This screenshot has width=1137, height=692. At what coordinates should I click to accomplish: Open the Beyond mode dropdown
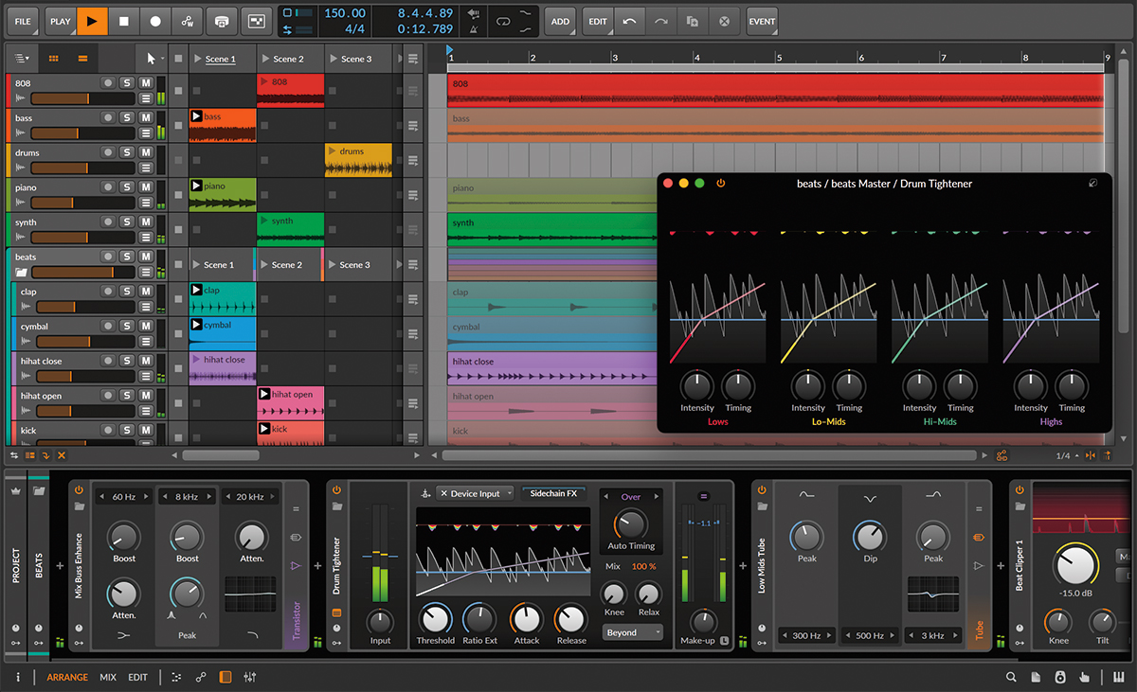tap(632, 632)
